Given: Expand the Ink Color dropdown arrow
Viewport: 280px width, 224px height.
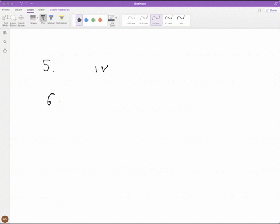Looking at the screenshot, I should click(x=116, y=18).
